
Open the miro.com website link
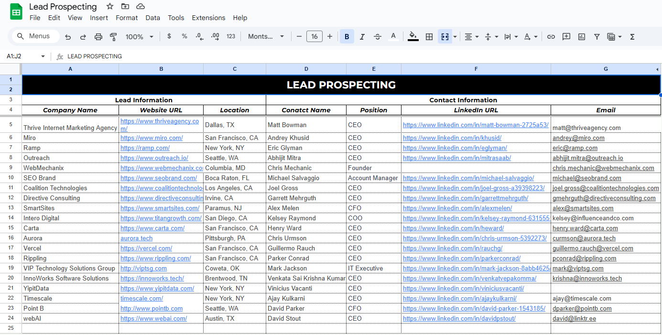point(152,138)
